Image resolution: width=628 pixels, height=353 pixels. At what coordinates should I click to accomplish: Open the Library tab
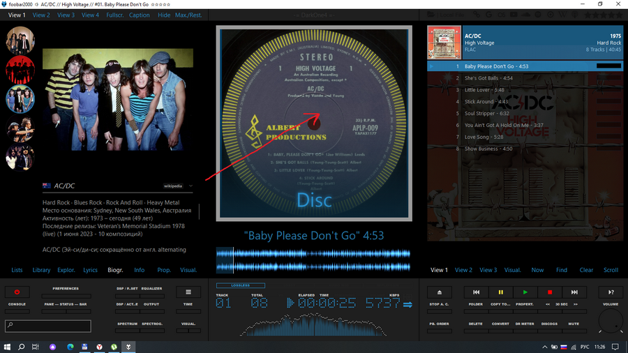click(x=41, y=270)
